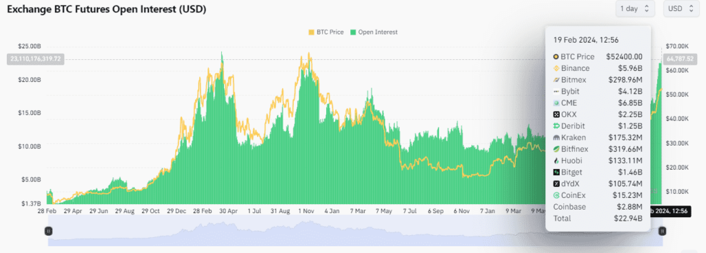This screenshot has width=706, height=253.
Task: Click the green Open Interest legend swatch
Action: tap(354, 32)
